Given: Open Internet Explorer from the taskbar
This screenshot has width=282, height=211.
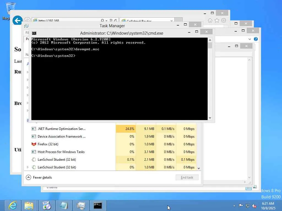Looking at the screenshot, I should click(x=12, y=206).
